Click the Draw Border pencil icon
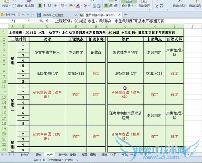Screen dimensions: 202x163 click(x=62, y=6)
